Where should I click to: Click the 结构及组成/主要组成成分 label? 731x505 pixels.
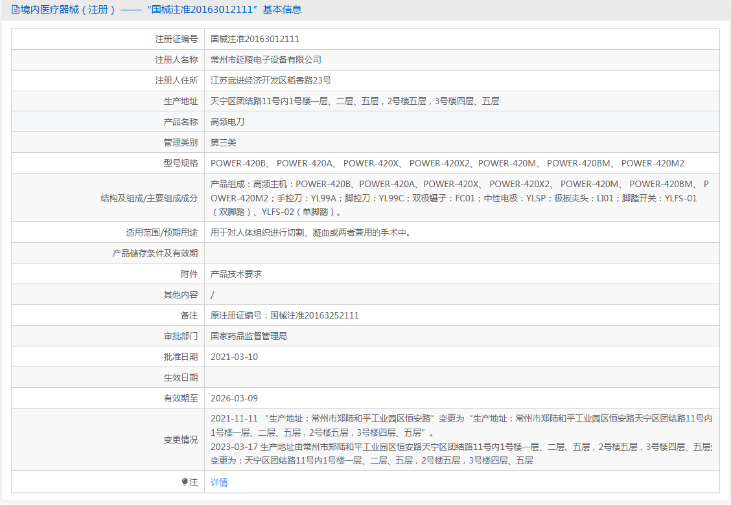tap(149, 198)
